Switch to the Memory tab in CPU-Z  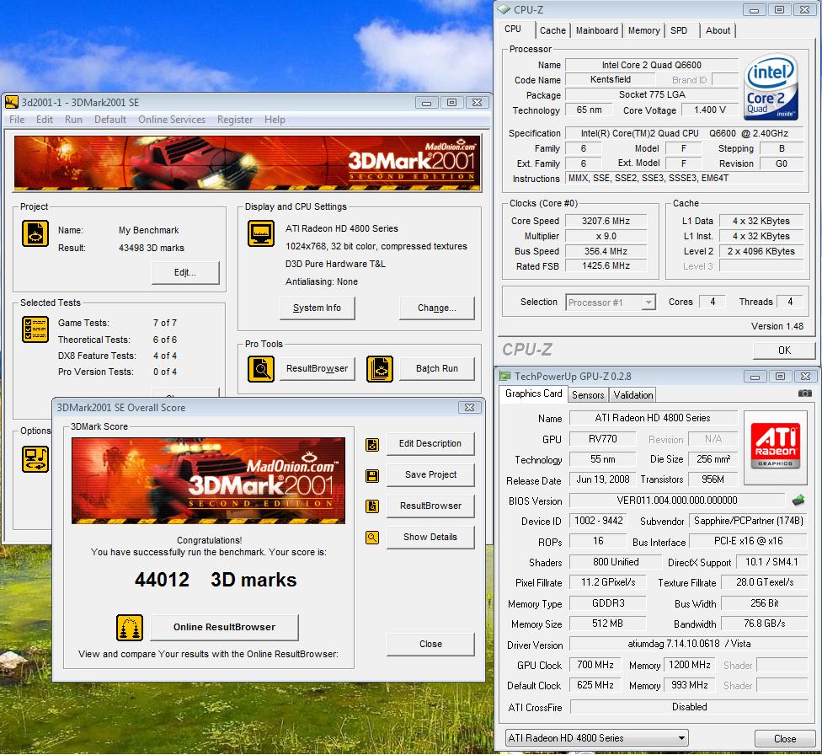pos(643,30)
